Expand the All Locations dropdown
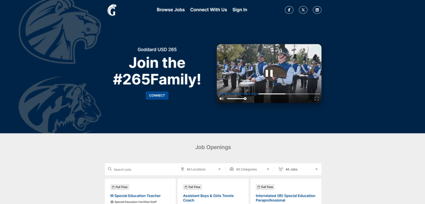 pos(201,169)
